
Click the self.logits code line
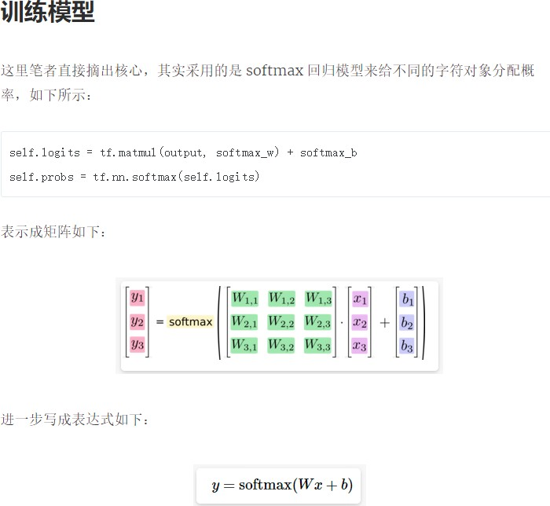pyautogui.click(x=183, y=152)
